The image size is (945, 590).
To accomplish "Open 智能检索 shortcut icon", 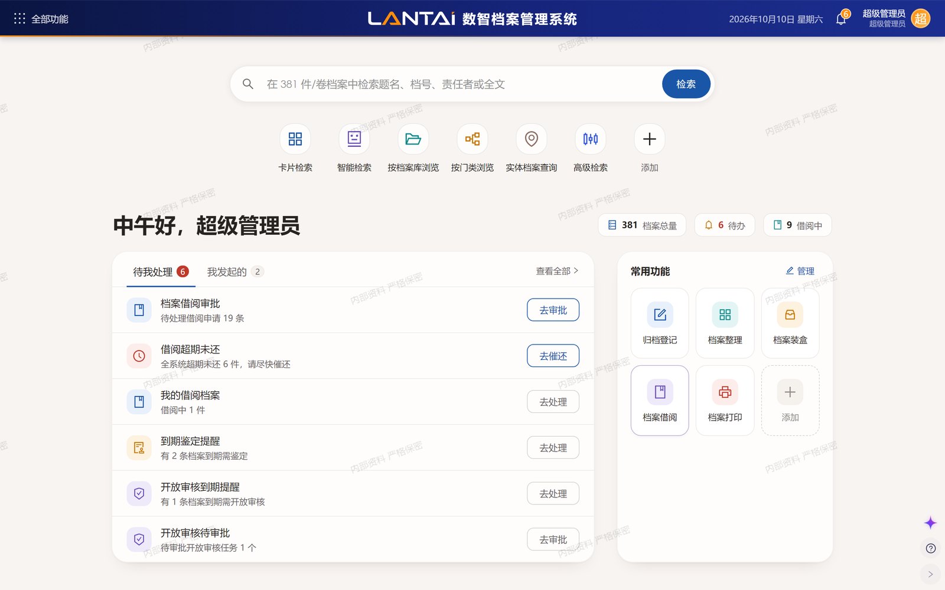I will (354, 139).
